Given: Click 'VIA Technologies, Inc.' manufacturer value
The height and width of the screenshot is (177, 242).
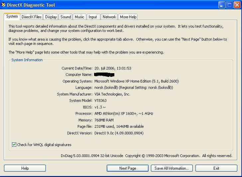Looking at the screenshot, I should pyautogui.click(x=112, y=94).
